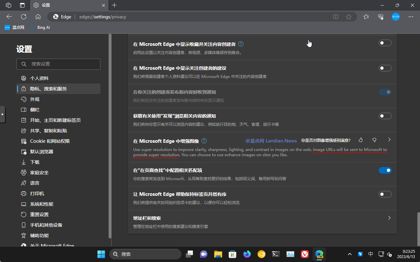Open Favorites list toolbar icon
The height and width of the screenshot is (262, 420).
(x=366, y=17)
